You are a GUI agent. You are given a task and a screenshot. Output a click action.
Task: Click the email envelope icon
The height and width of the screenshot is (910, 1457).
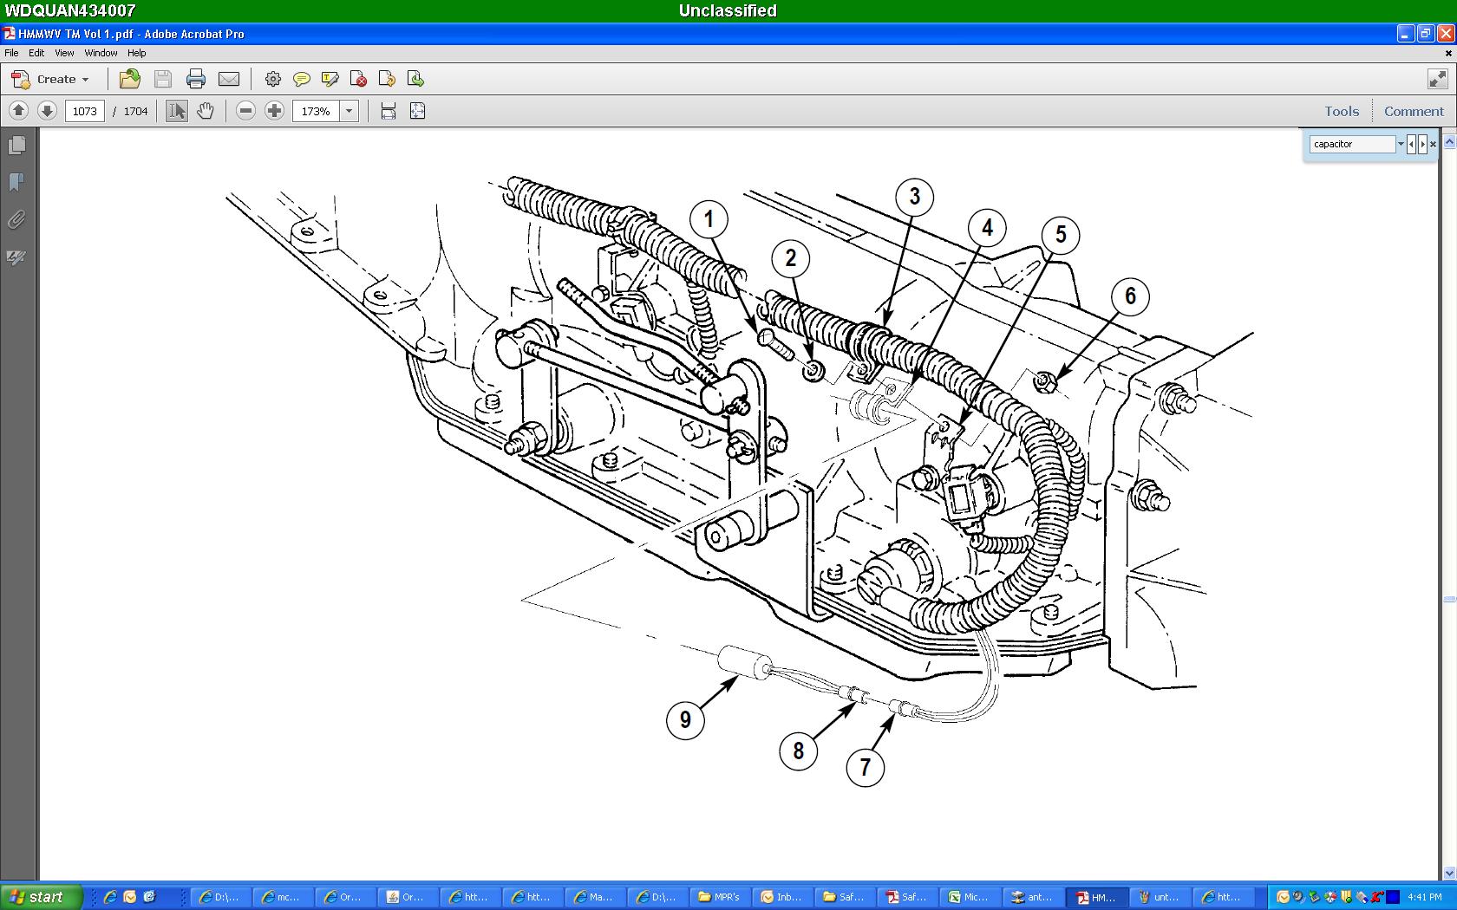(229, 80)
